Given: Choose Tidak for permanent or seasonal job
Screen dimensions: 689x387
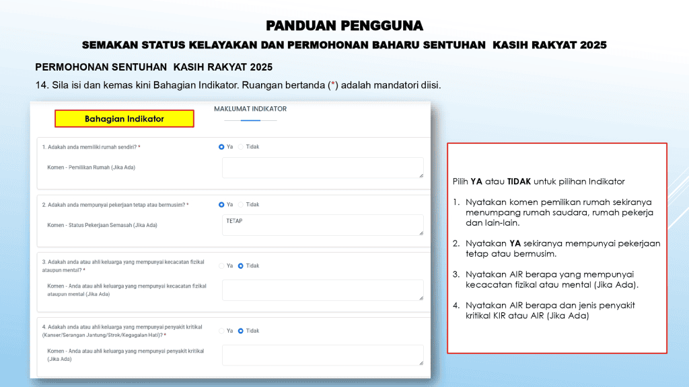Looking at the screenshot, I should [x=241, y=205].
